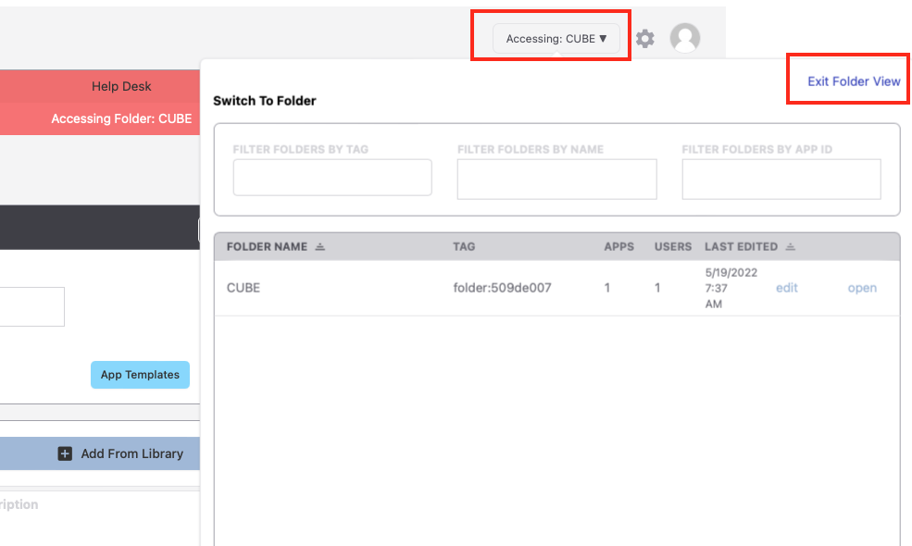Click the Exit Folder View link
This screenshot has height=546, width=912.
coord(854,81)
